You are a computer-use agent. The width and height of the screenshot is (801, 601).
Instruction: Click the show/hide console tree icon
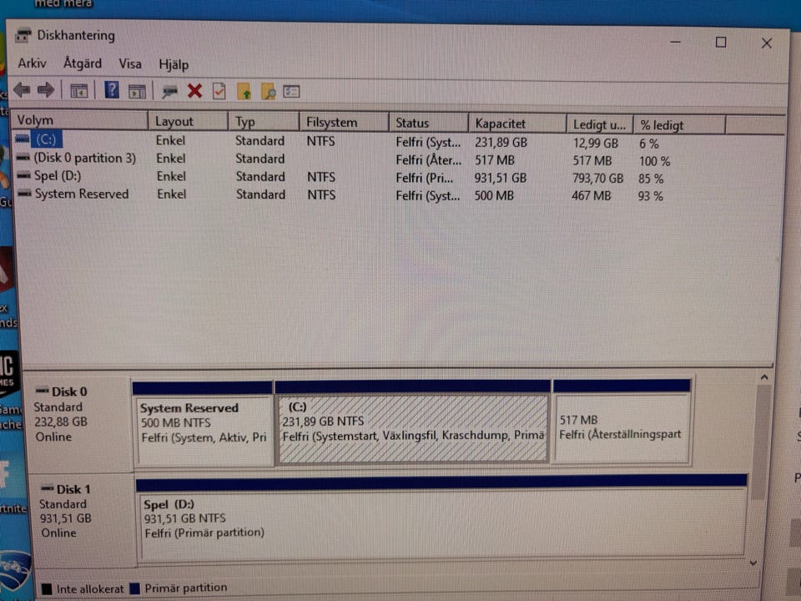pos(79,91)
